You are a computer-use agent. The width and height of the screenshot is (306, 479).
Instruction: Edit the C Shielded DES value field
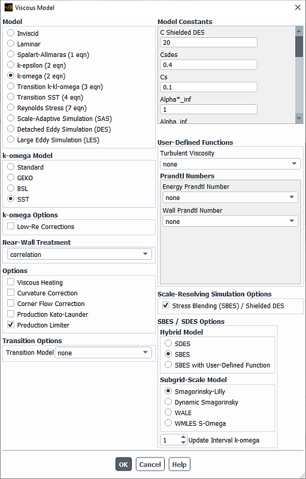tap(208, 43)
